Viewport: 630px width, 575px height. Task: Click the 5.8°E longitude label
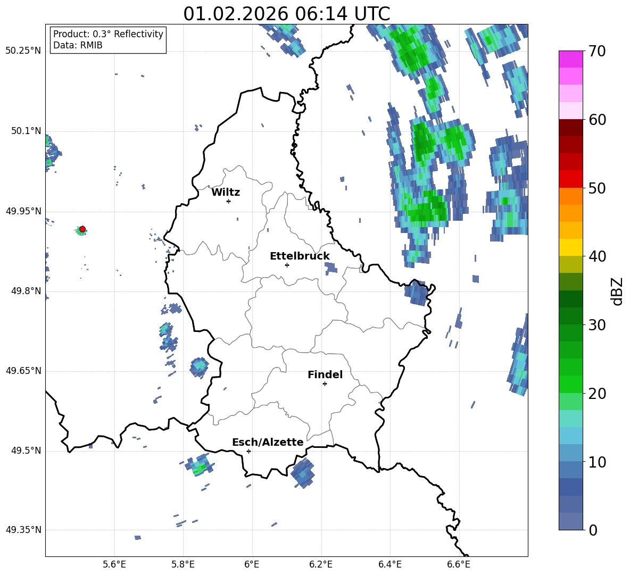[x=183, y=564]
